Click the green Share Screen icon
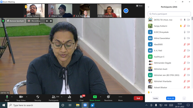The height and width of the screenshot is (108, 193). tap(95, 97)
